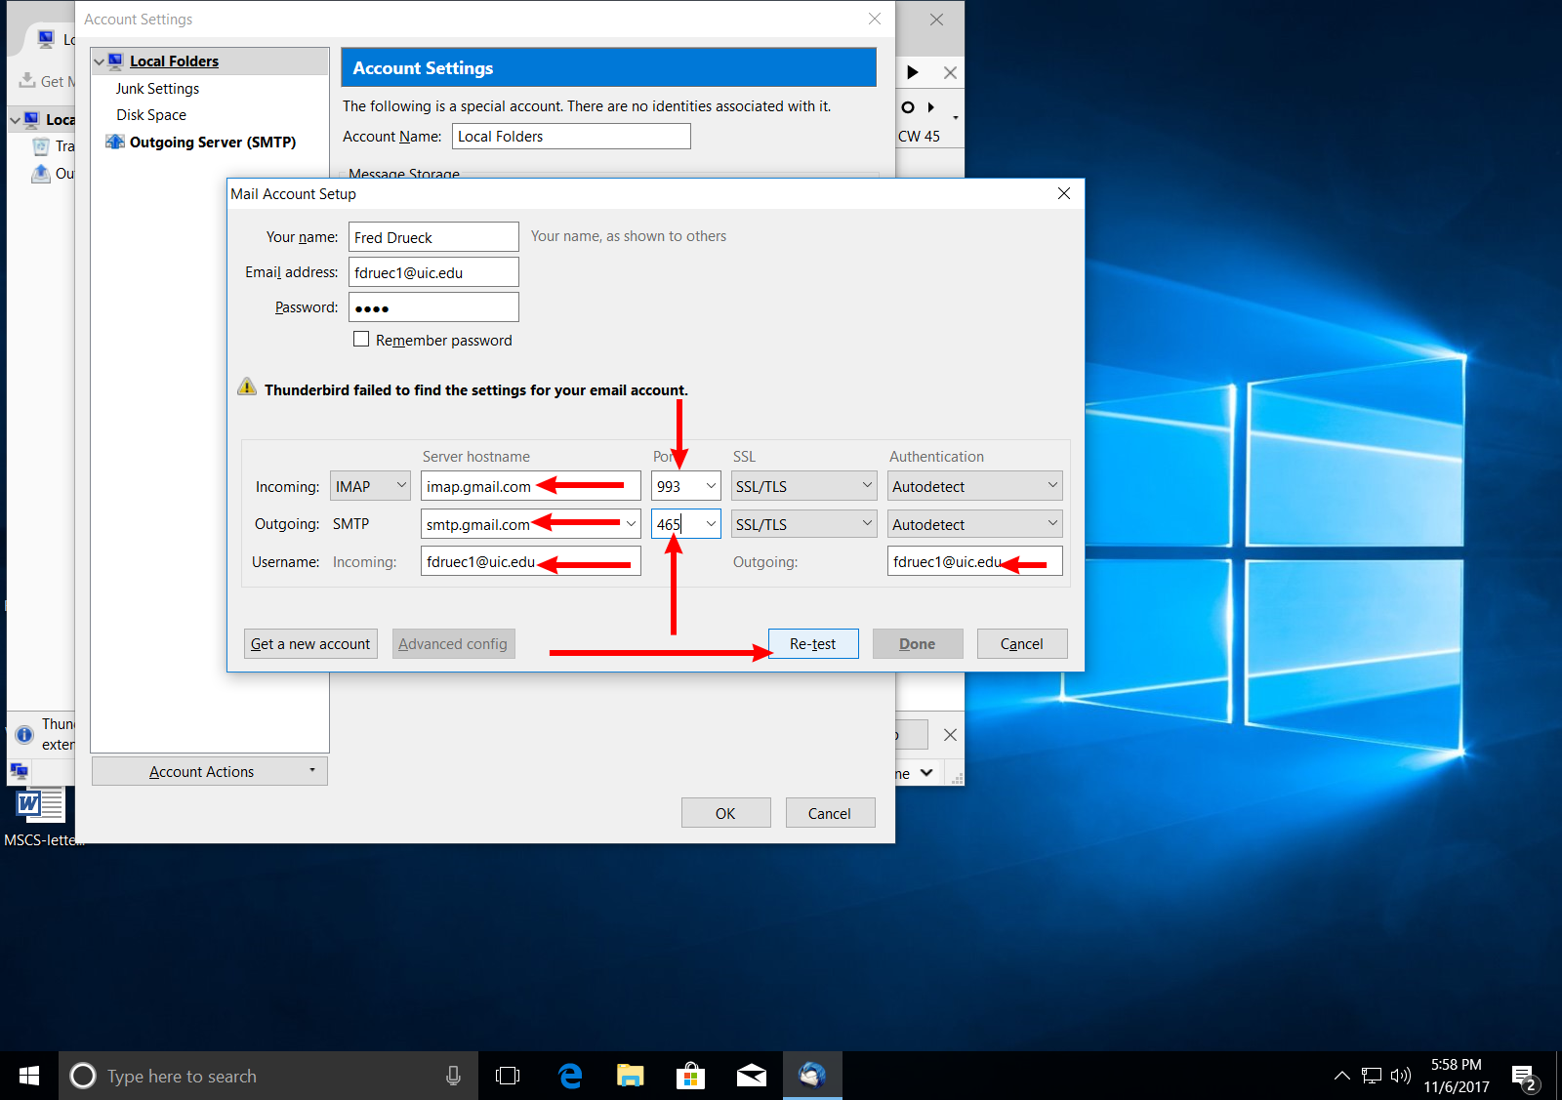This screenshot has height=1100, width=1562.
Task: Click Get a new account button
Action: (x=310, y=643)
